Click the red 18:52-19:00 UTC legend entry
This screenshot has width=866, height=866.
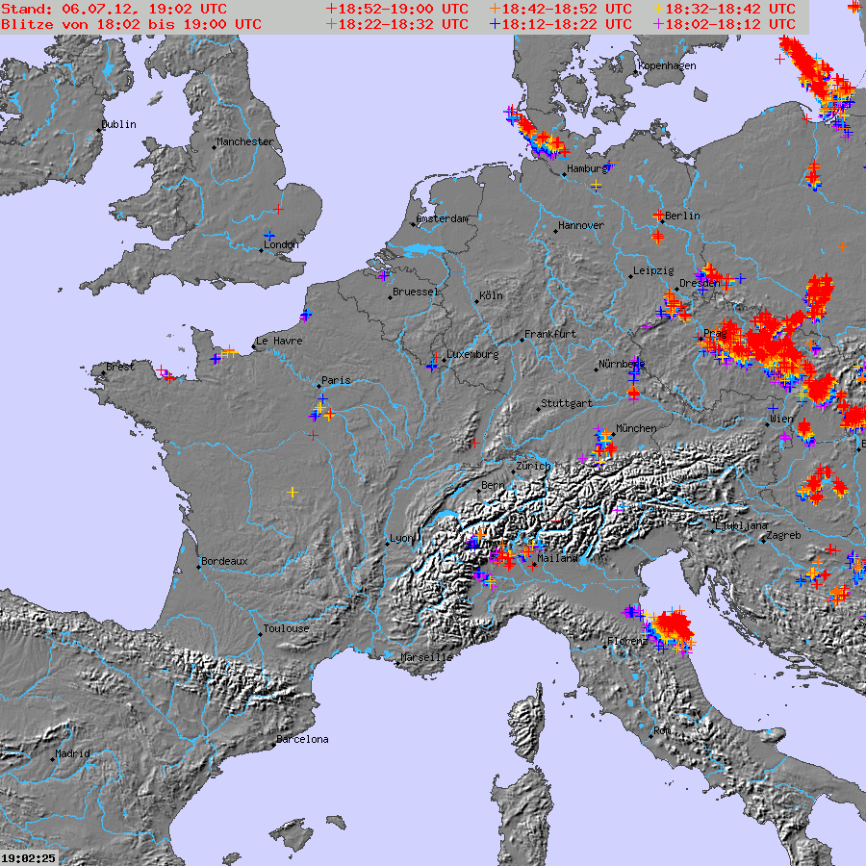pyautogui.click(x=397, y=9)
